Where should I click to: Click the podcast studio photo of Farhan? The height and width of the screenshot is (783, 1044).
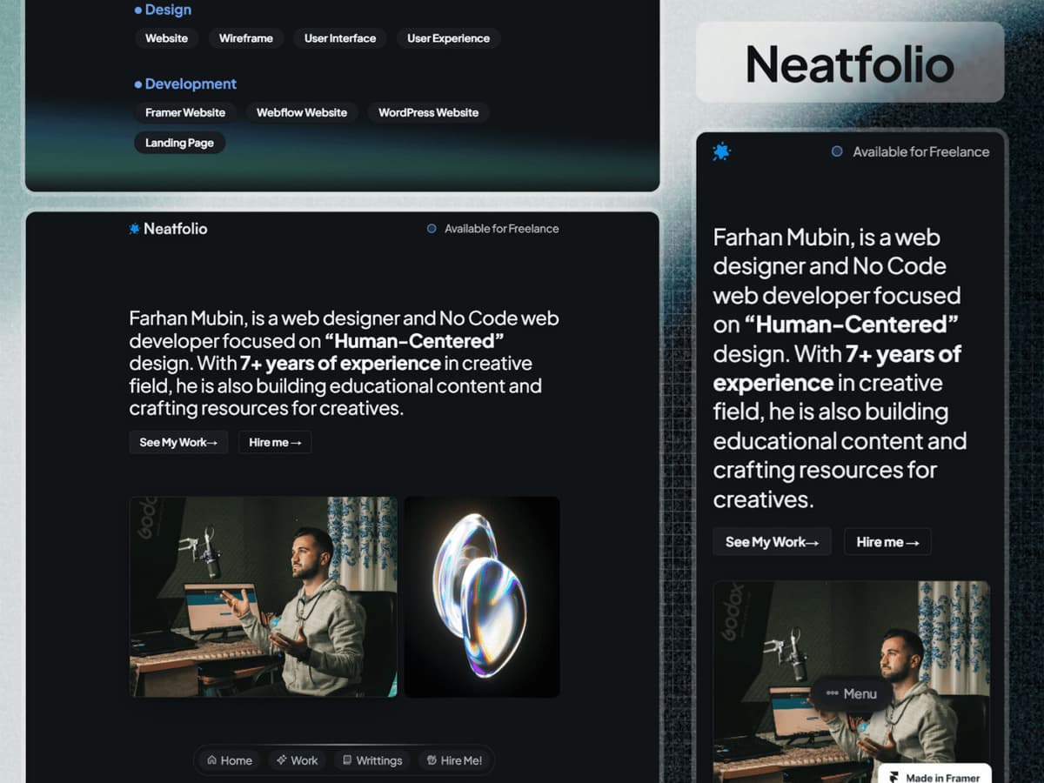coord(263,596)
